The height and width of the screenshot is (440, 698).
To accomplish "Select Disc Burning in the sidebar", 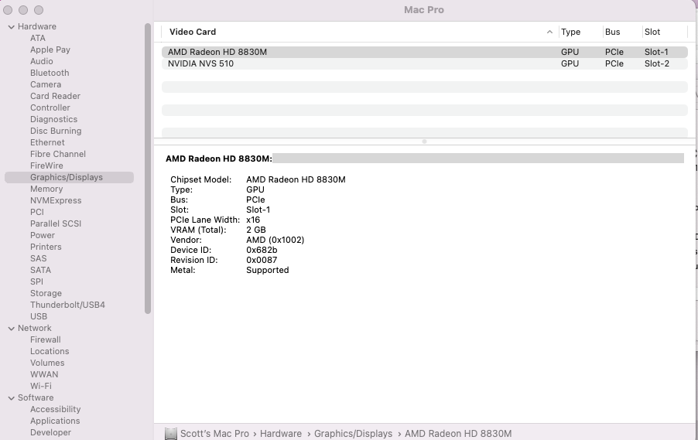I will (56, 131).
